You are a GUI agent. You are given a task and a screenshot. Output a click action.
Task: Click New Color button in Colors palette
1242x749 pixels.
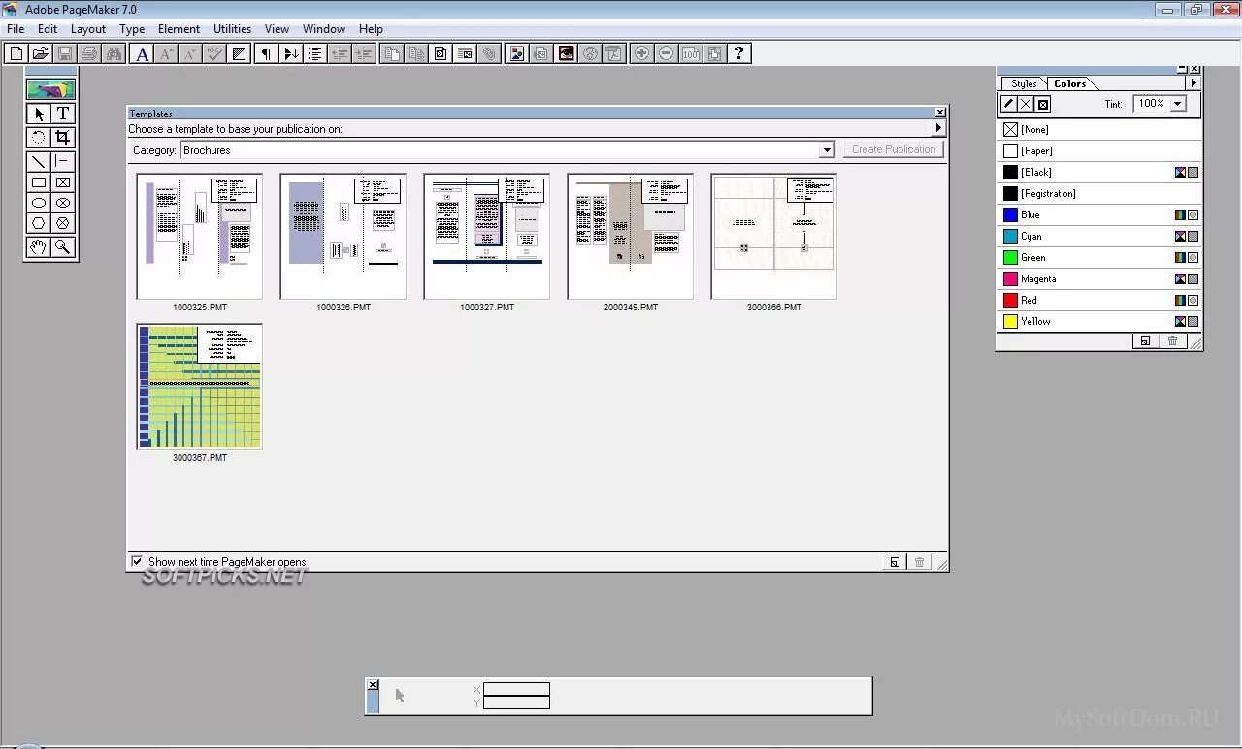point(1145,341)
